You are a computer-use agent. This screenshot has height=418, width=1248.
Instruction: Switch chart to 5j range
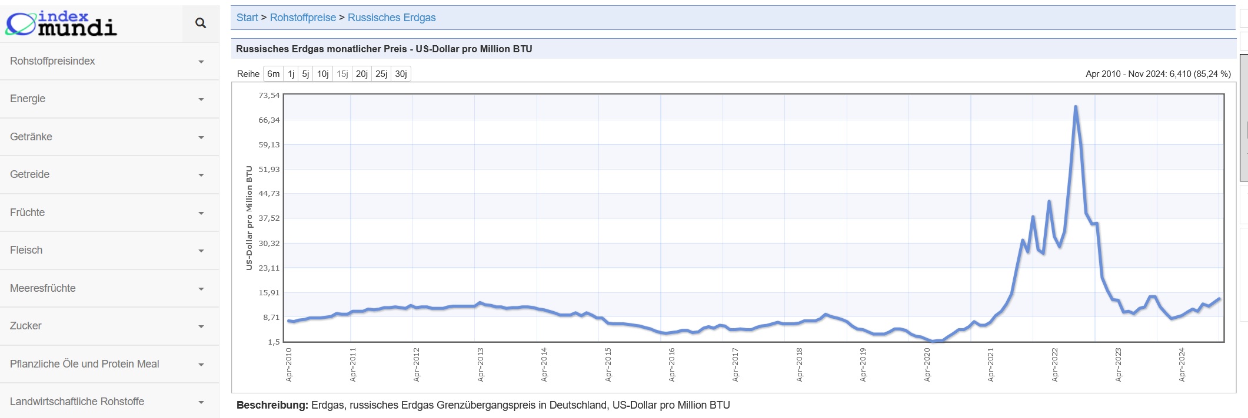tap(305, 74)
